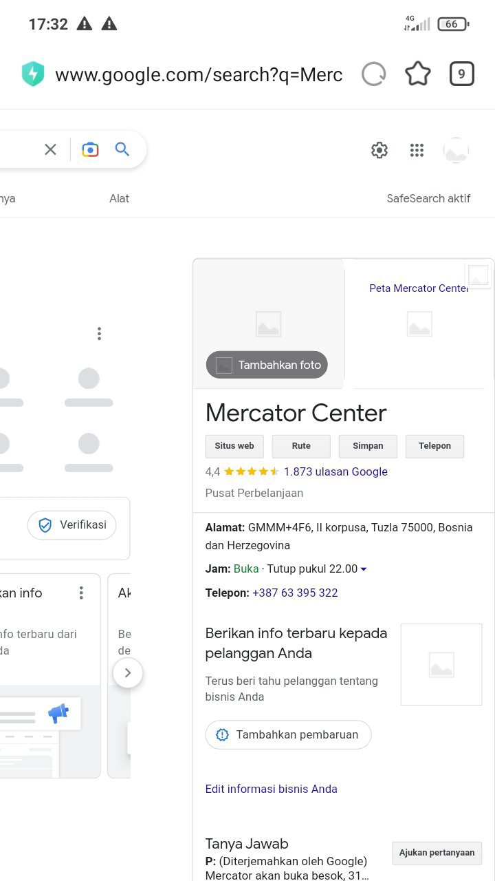Expand the opening hours dropdown arrow
495x881 pixels.
[x=364, y=569]
